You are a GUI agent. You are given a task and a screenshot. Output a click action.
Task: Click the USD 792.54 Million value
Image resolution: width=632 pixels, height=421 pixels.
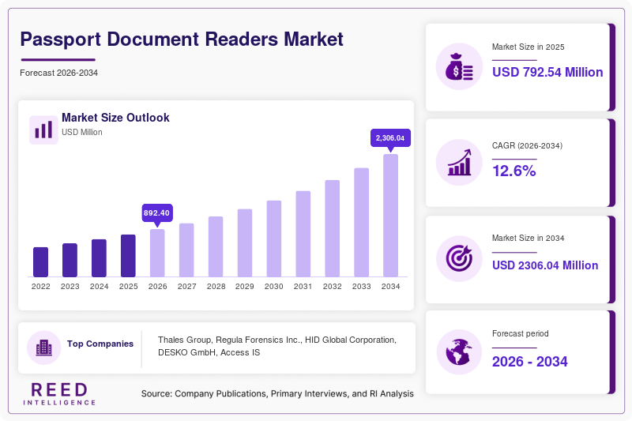(x=547, y=72)
